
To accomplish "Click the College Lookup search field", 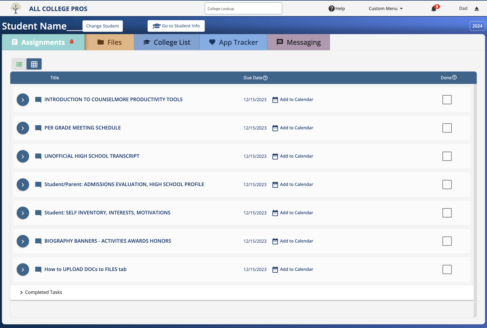I will click(x=243, y=9).
